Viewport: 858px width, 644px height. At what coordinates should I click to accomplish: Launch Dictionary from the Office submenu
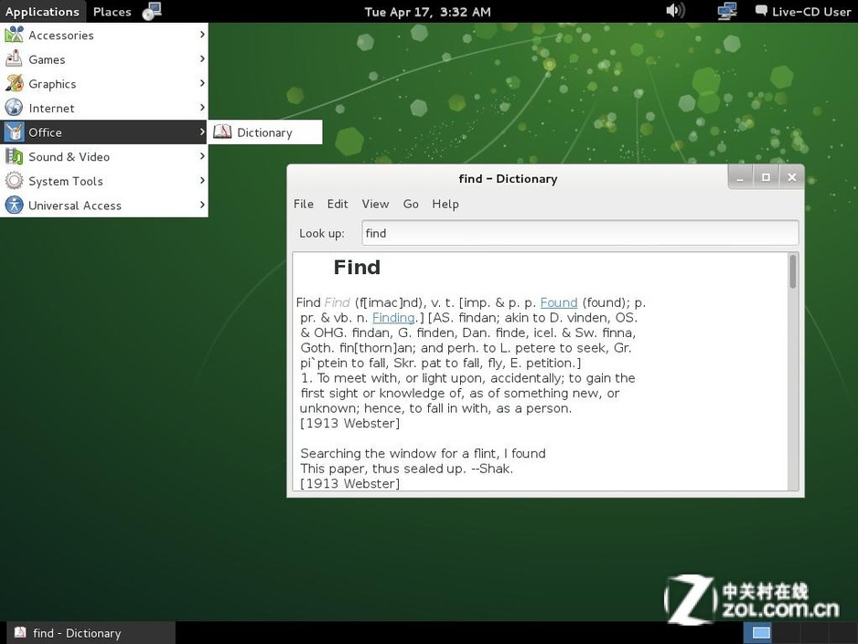(x=264, y=132)
